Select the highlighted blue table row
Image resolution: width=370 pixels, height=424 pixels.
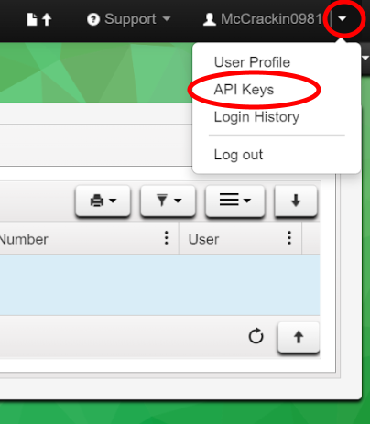(159, 285)
